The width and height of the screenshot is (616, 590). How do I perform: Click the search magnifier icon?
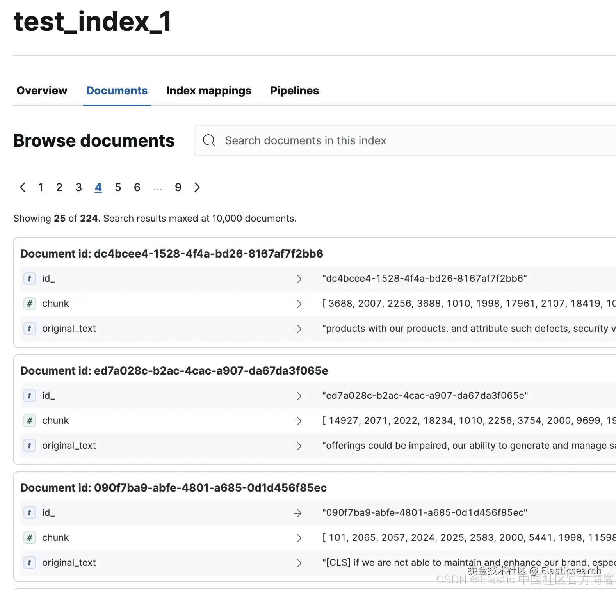(209, 140)
